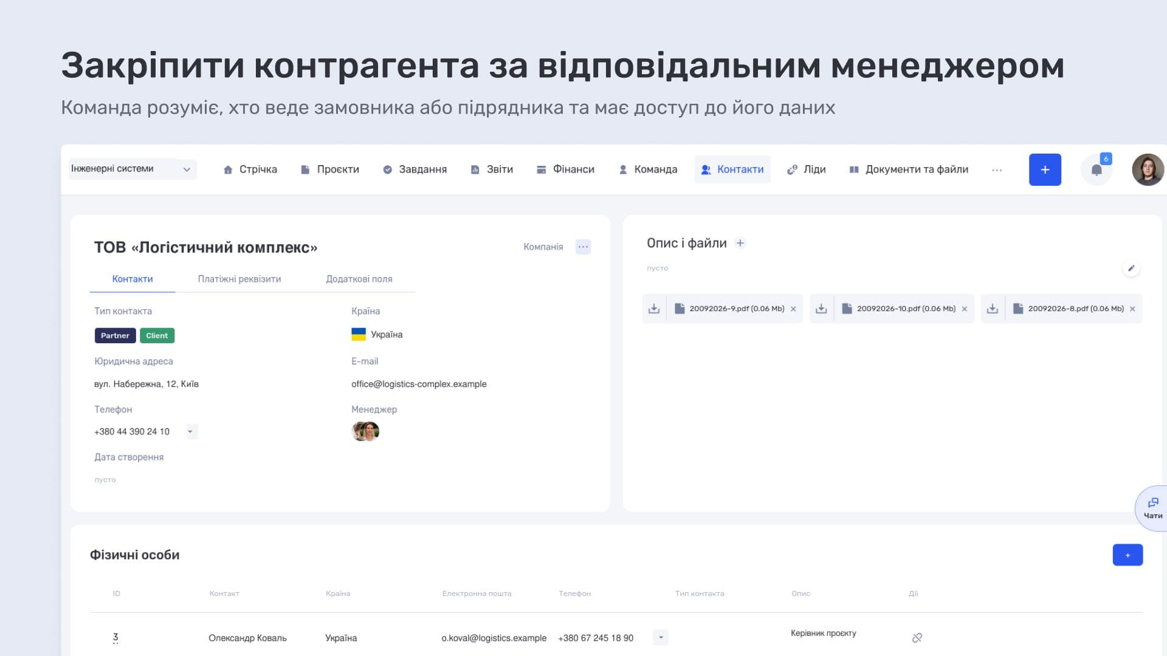Image resolution: width=1167 pixels, height=656 pixels.
Task: Click email o.koval@logistics.example
Action: [494, 638]
